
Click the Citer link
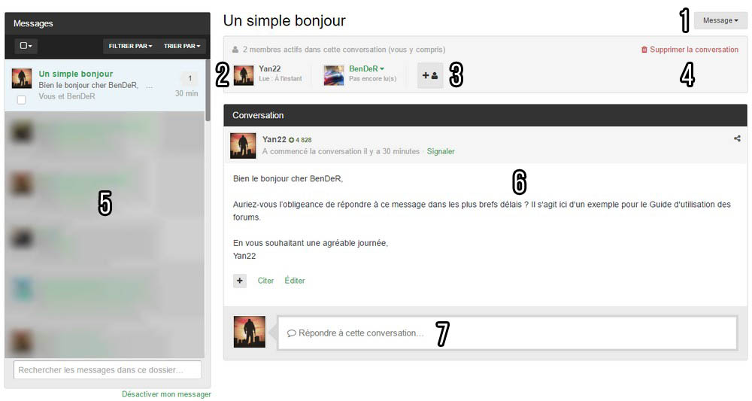[x=265, y=281]
